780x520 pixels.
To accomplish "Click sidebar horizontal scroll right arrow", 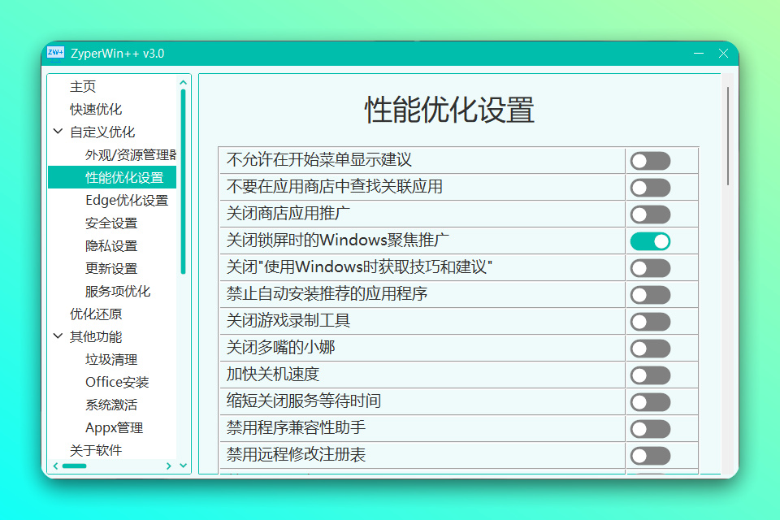I will point(169,466).
